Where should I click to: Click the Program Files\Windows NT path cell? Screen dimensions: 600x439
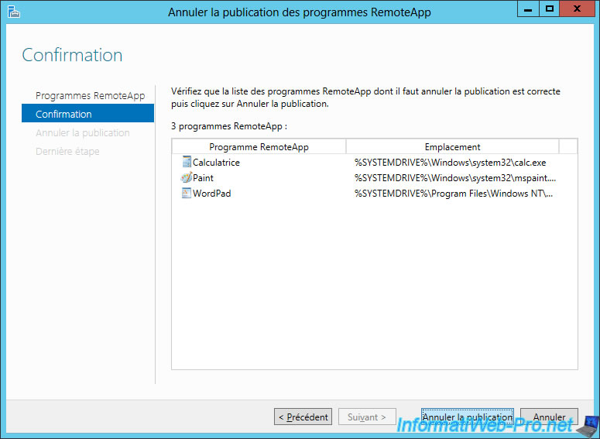[454, 194]
